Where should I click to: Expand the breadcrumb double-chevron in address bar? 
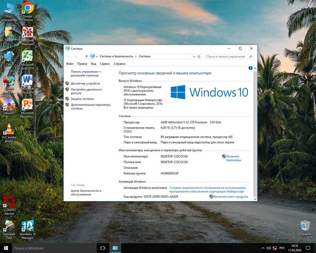pos(97,57)
